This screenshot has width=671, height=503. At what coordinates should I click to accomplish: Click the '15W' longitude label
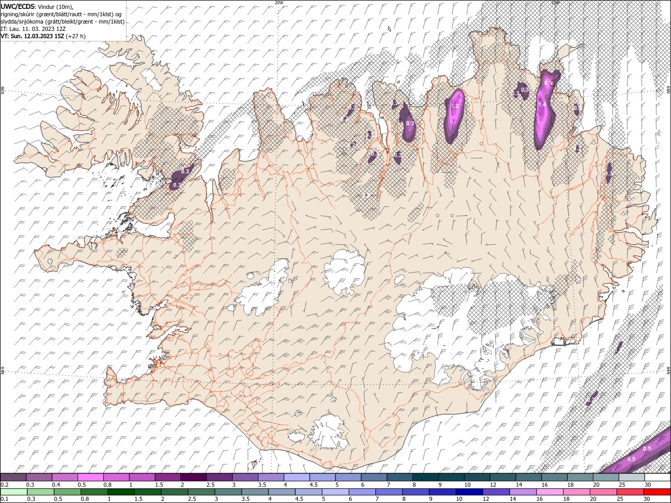click(555, 3)
